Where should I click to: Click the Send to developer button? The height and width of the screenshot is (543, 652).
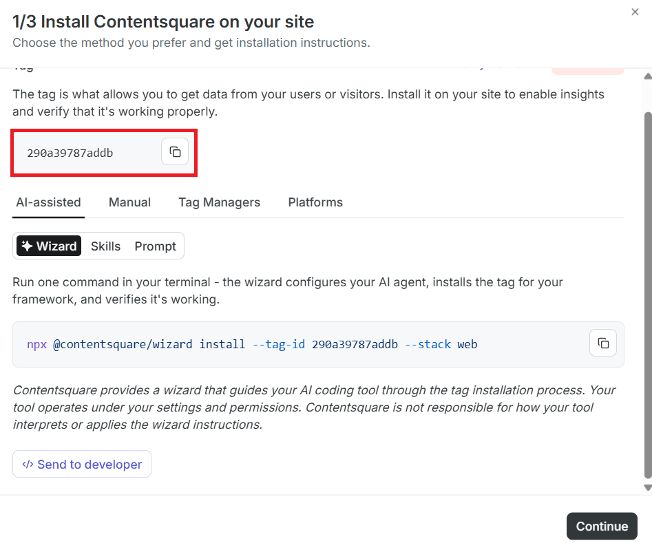pos(82,464)
